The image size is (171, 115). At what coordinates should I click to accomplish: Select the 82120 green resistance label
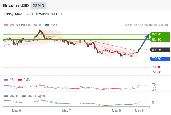pyautogui.click(x=160, y=34)
